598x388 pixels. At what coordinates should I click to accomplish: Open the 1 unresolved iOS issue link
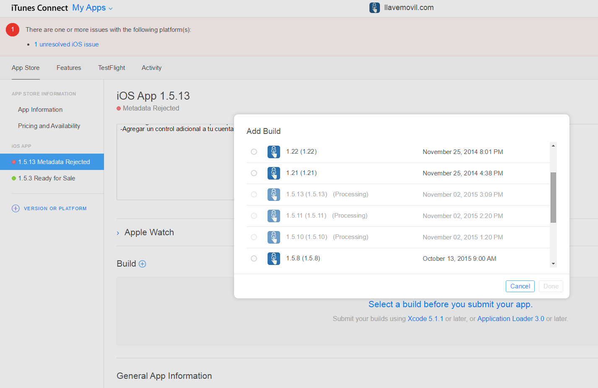click(x=67, y=44)
